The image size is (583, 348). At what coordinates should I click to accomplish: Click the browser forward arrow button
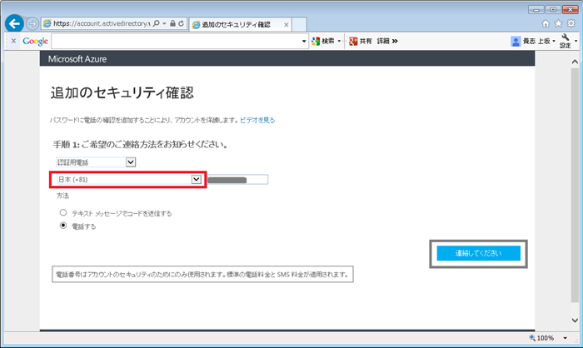tap(32, 24)
